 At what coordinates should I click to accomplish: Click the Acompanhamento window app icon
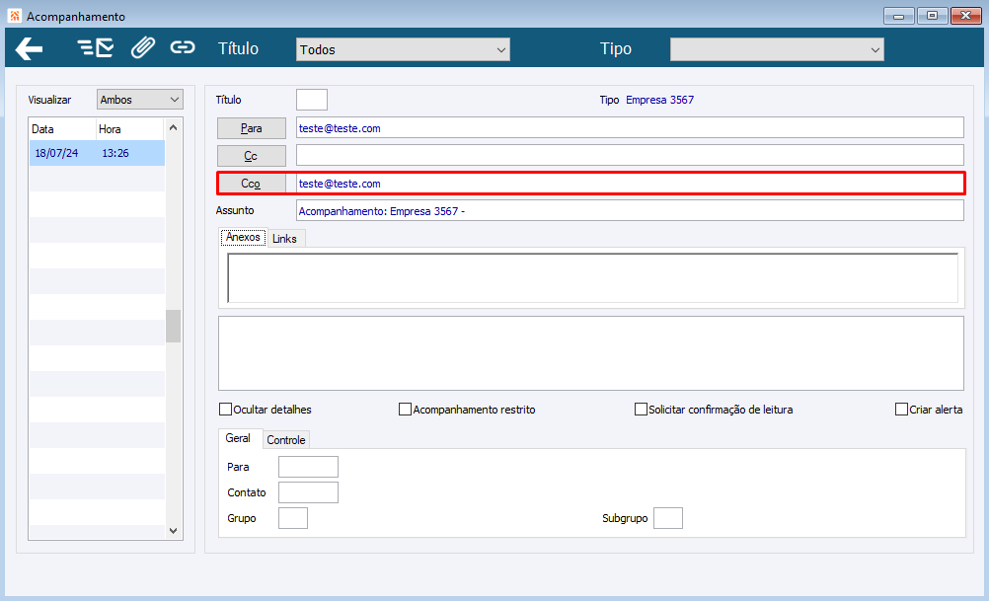coord(15,16)
